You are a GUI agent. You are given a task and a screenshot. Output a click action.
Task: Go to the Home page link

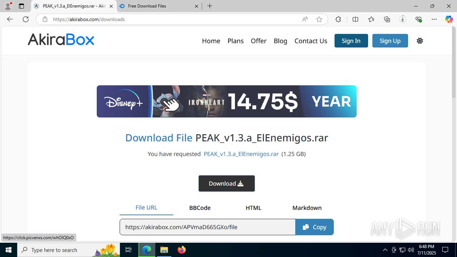pos(211,41)
